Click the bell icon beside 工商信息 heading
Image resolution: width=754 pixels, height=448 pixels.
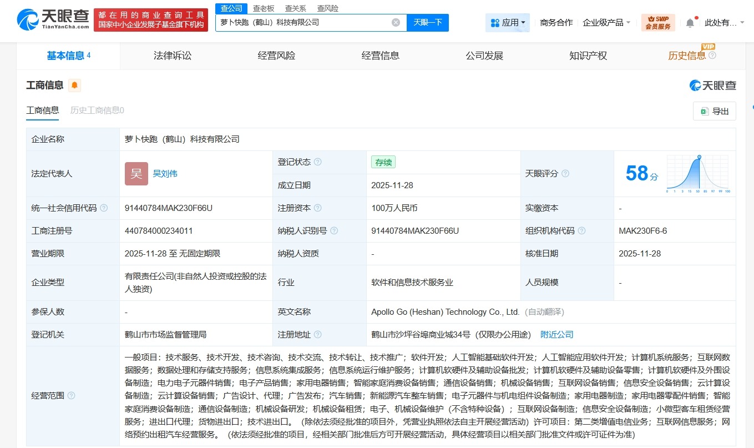[x=74, y=85]
